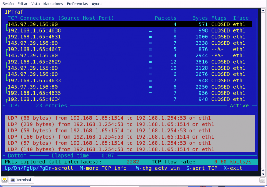Click the packets captured count 2282

coord(133,162)
